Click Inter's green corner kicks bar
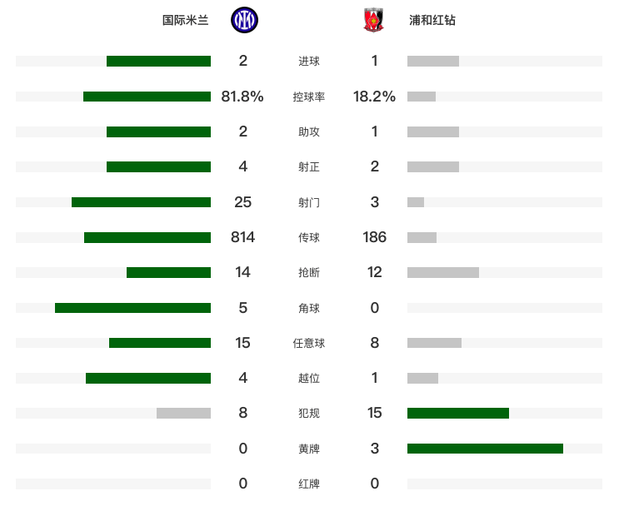 point(132,308)
